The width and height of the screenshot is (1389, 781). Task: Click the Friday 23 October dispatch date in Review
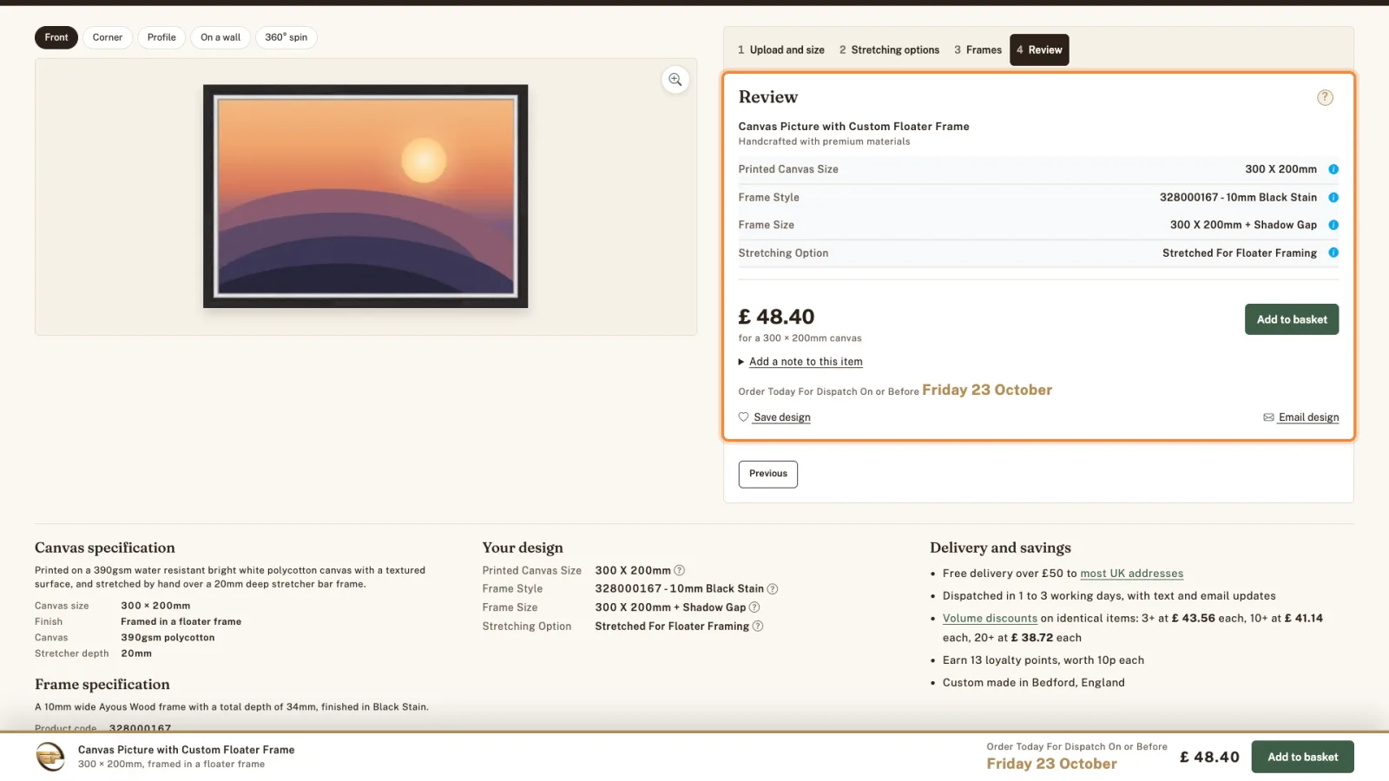[987, 390]
